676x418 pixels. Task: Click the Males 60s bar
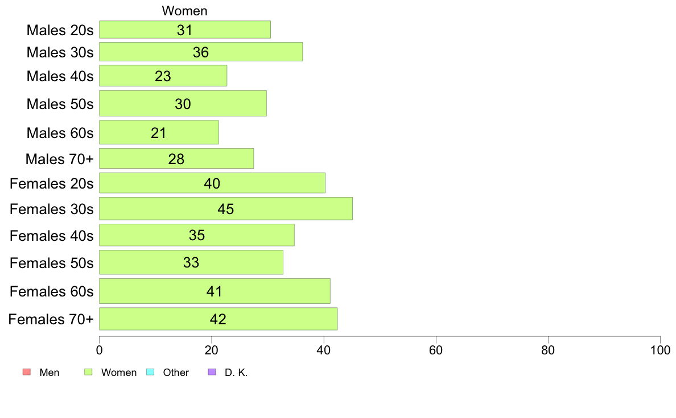[x=159, y=132]
